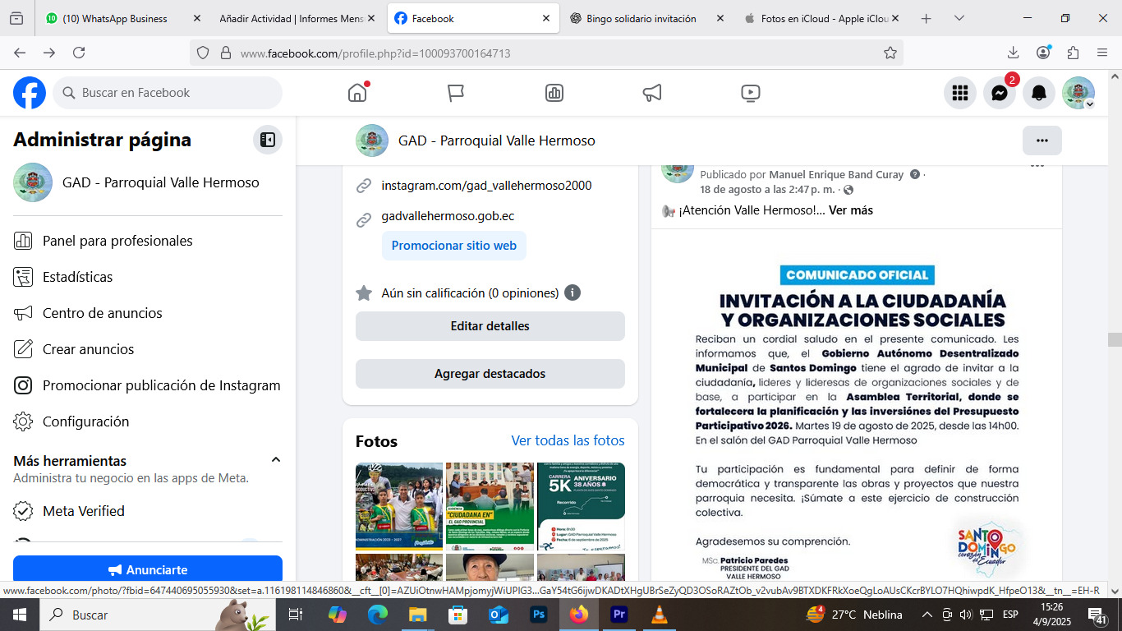Image resolution: width=1122 pixels, height=631 pixels.
Task: Click the notifications bell icon
Action: coord(1038,93)
